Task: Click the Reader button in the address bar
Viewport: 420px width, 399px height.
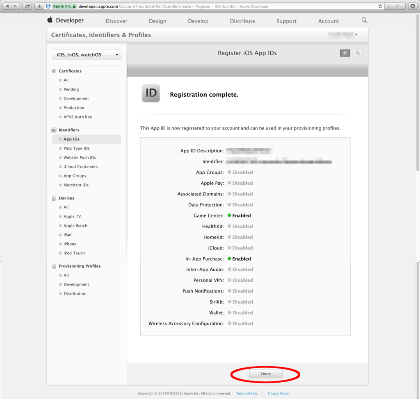Action: pyautogui.click(x=395, y=6)
